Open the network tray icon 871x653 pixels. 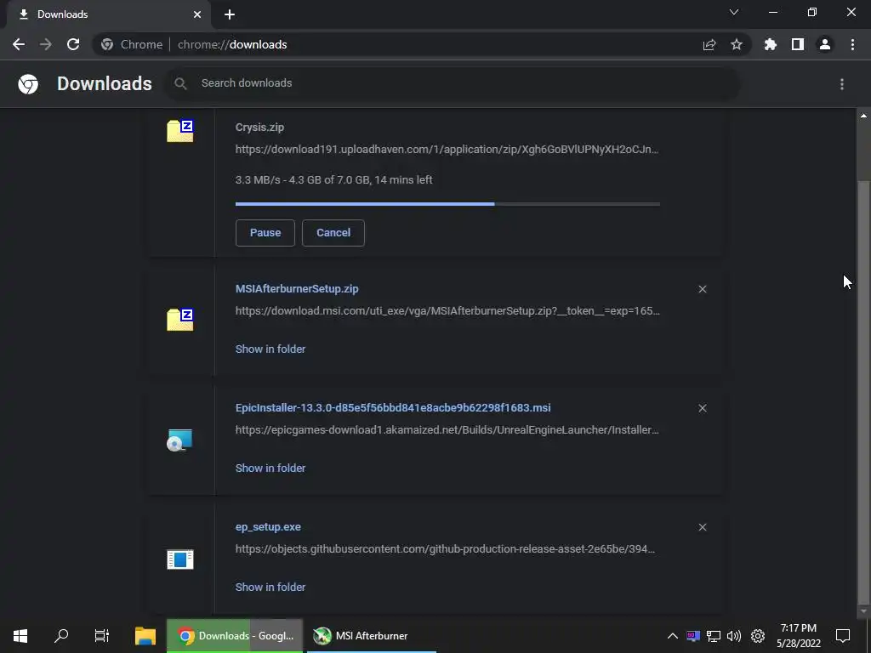(x=714, y=636)
